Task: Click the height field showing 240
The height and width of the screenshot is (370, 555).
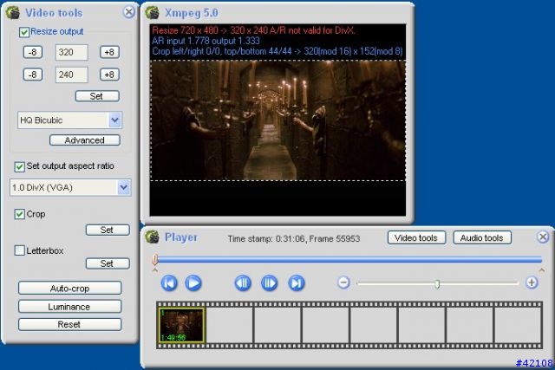Action: [x=71, y=75]
